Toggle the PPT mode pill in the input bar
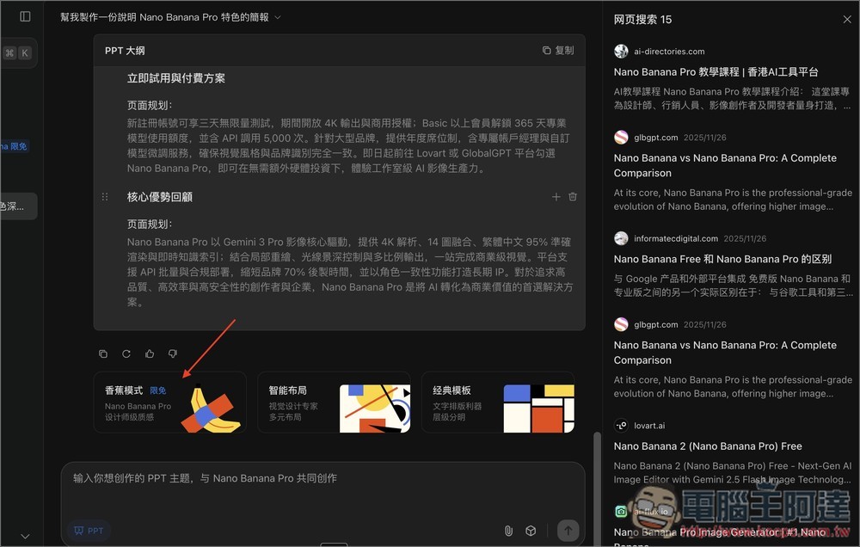 tap(89, 531)
